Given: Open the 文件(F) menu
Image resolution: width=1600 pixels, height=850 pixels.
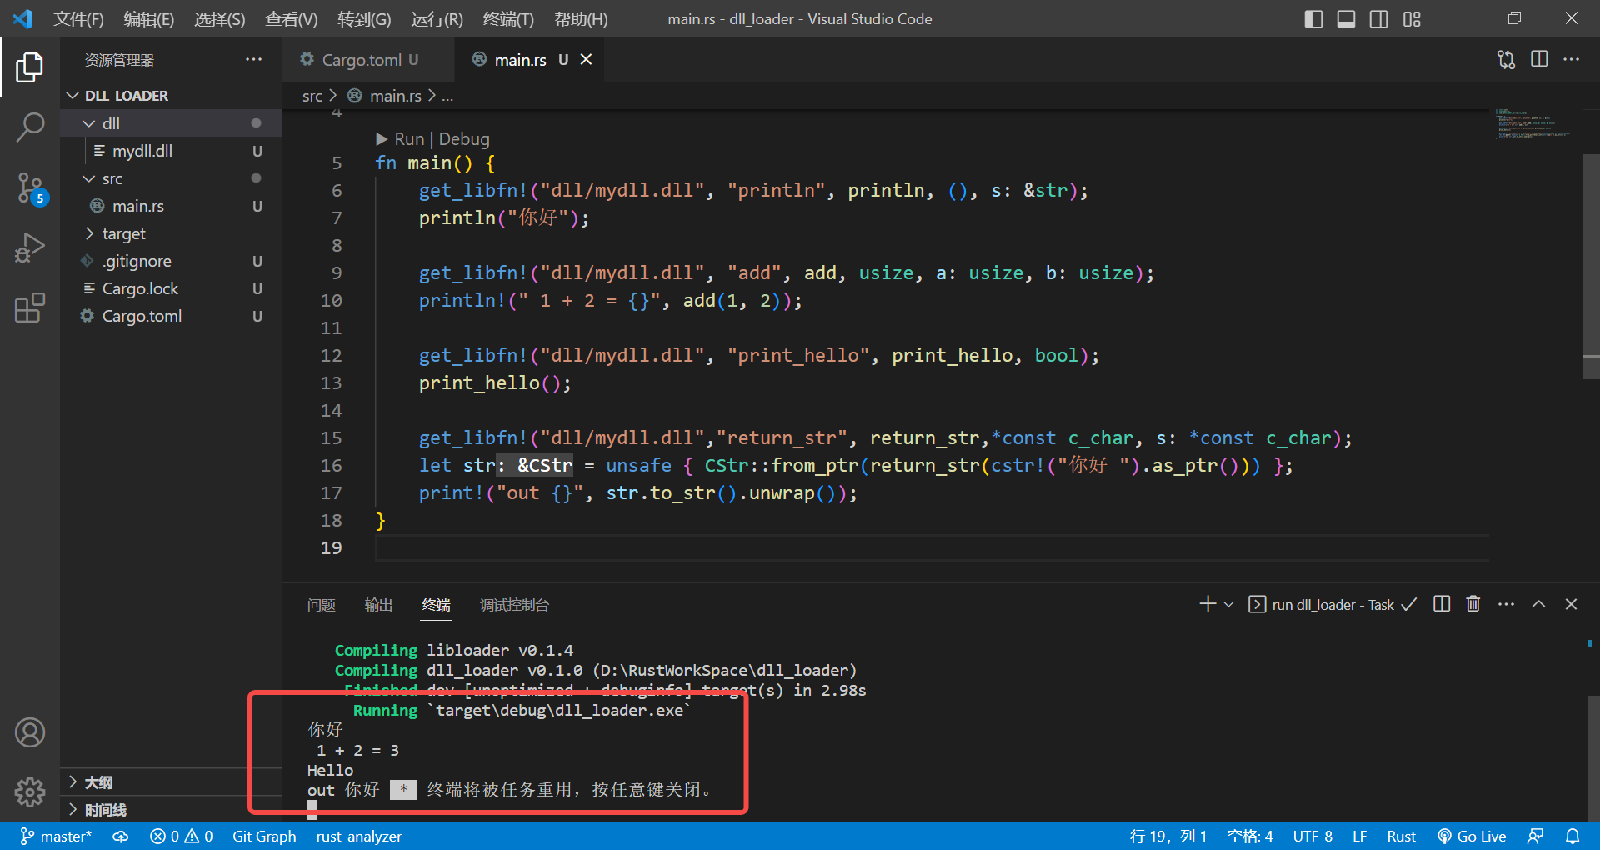Looking at the screenshot, I should tap(79, 19).
